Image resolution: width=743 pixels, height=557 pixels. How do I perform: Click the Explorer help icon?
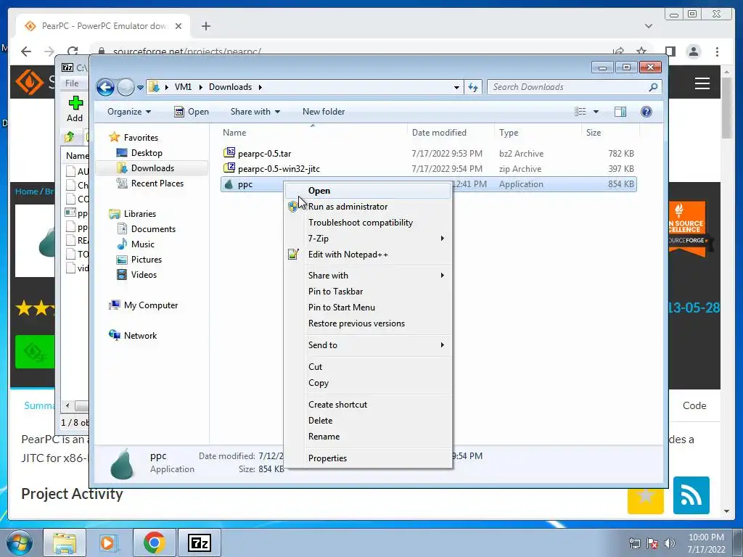tap(646, 112)
